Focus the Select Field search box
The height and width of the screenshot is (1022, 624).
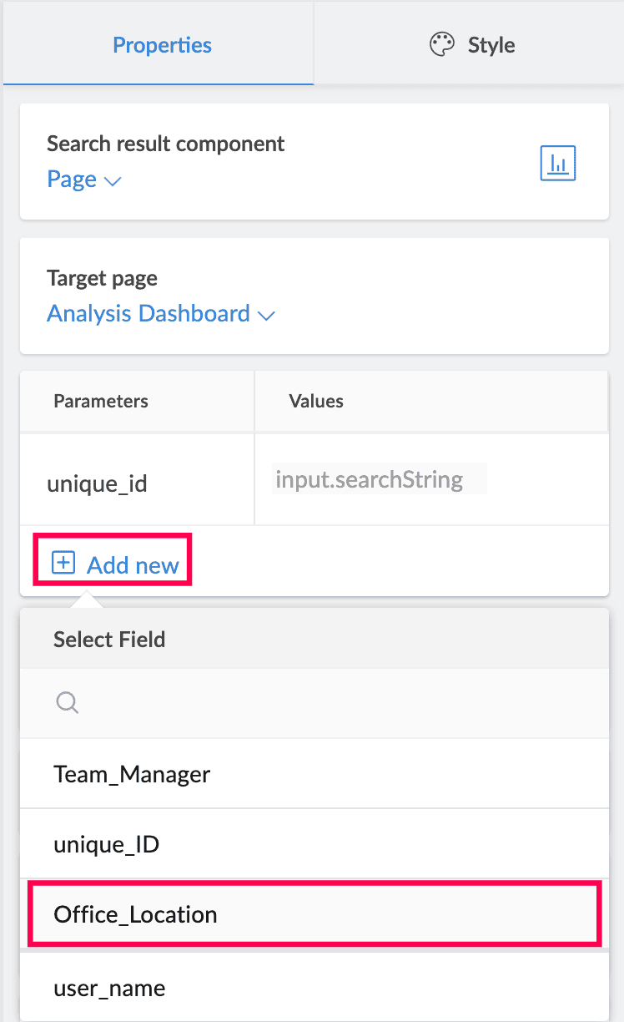click(334, 703)
